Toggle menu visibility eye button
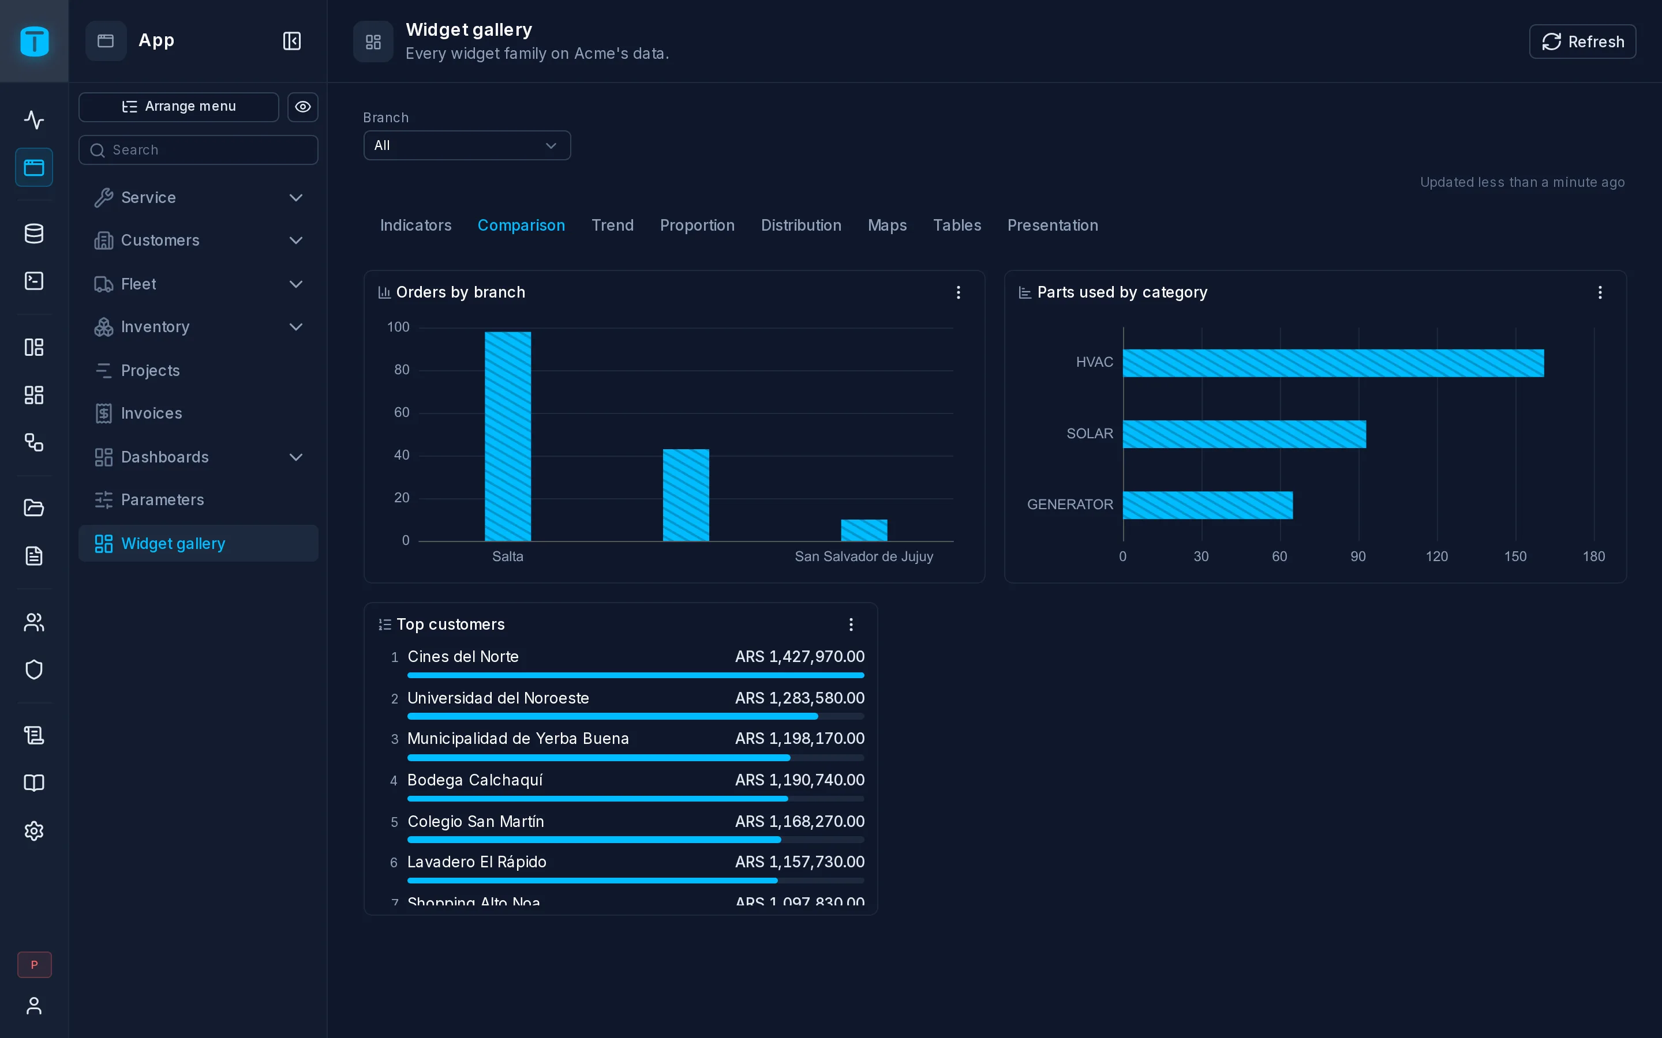The height and width of the screenshot is (1038, 1662). 302,107
